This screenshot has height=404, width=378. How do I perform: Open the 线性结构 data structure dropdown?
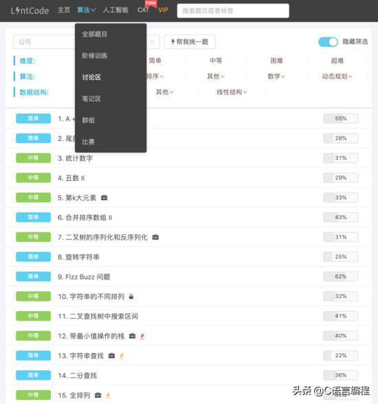(232, 92)
